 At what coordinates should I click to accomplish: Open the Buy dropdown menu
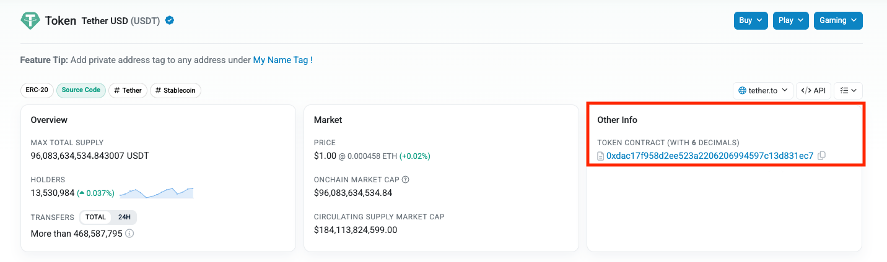click(751, 20)
